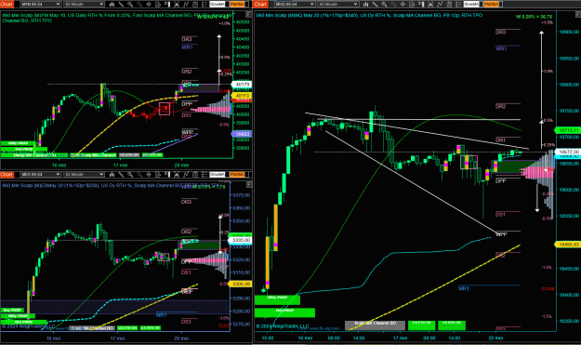This screenshot has height=345, width=581.
Task: Click the WR1 level label on MNQ chart
Action: point(501,48)
